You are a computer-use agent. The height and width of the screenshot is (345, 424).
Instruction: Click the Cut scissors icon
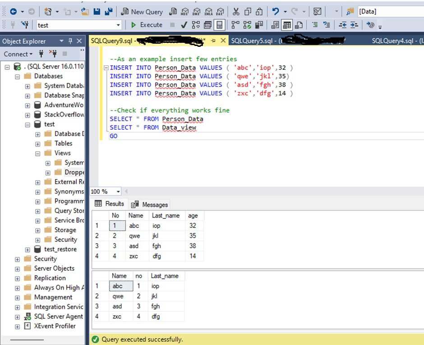point(236,12)
